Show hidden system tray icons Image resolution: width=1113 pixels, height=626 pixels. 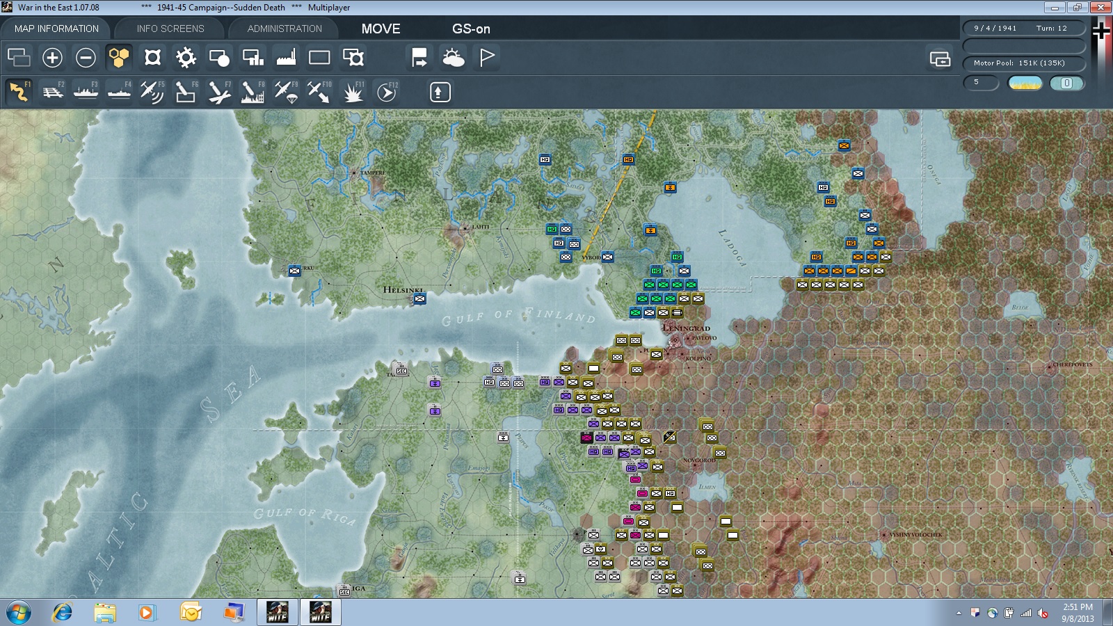(x=959, y=613)
